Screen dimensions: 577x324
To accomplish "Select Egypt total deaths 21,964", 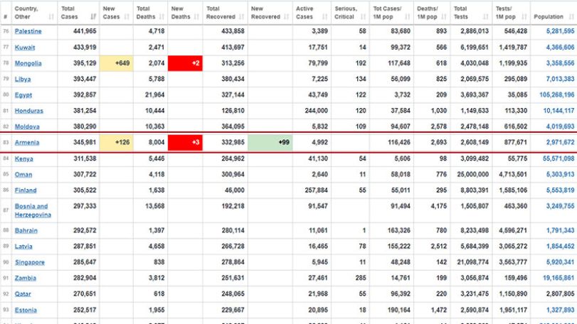I will click(154, 94).
